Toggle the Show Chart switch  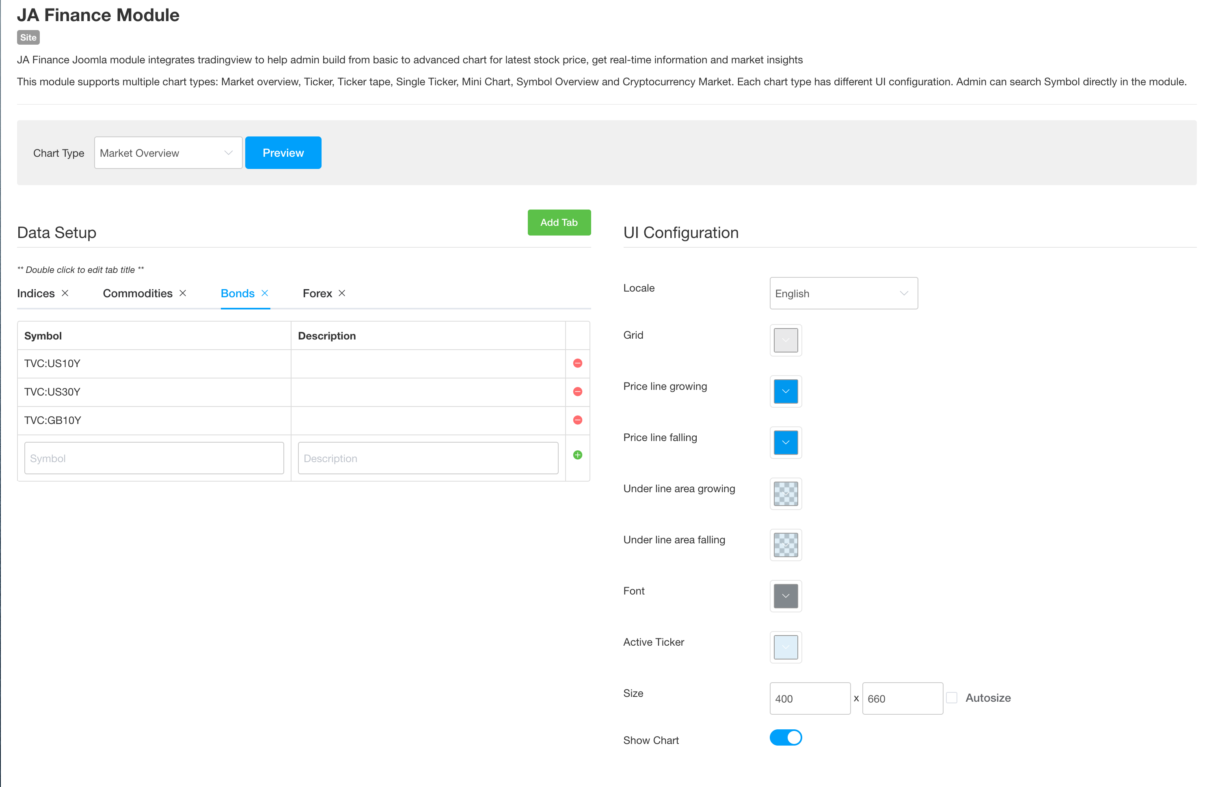(785, 737)
